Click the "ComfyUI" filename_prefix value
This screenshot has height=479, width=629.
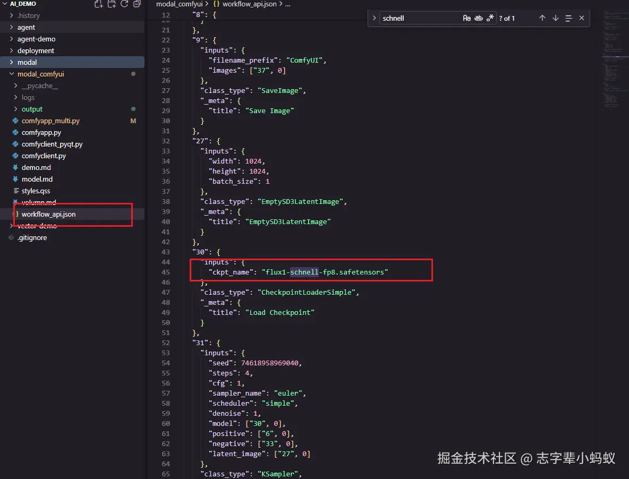304,60
